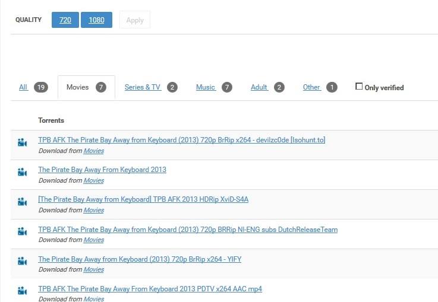Click movie icon beside PDTV x264 AAC torrent

coord(23,291)
